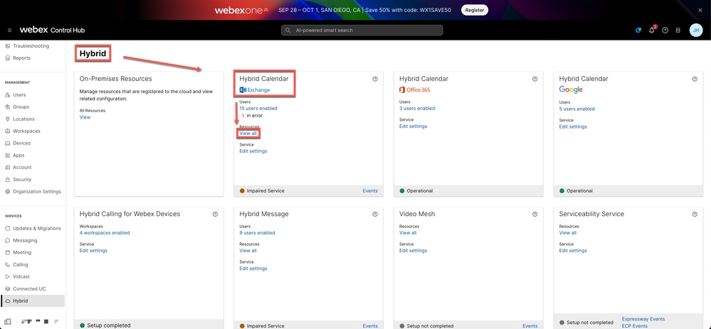Screen dimensions: 711x329
Task: Click info icon on Hybrid Message card
Action: [x=375, y=214]
